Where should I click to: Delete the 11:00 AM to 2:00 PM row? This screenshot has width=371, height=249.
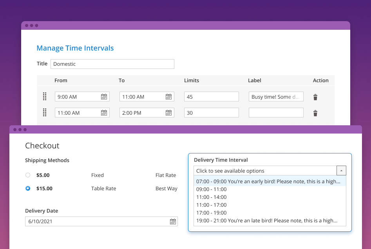tap(315, 113)
